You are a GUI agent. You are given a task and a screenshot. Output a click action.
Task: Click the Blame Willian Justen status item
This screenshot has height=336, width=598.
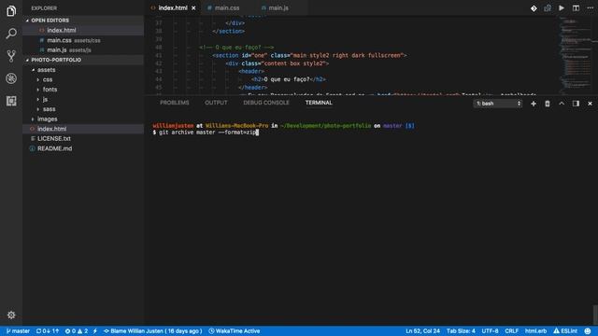point(152,331)
